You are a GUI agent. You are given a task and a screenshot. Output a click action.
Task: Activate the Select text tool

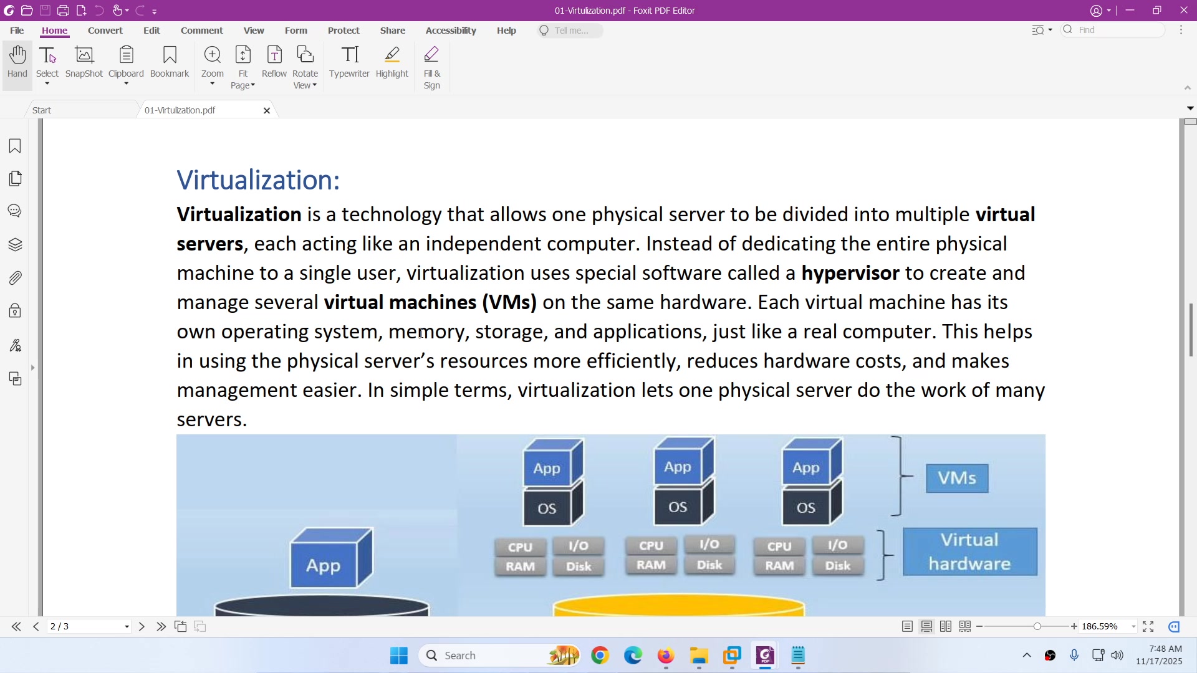click(x=47, y=62)
